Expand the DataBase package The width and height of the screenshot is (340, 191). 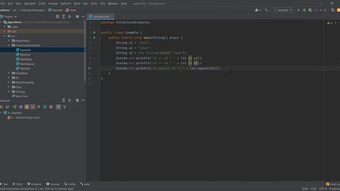(x=8, y=73)
